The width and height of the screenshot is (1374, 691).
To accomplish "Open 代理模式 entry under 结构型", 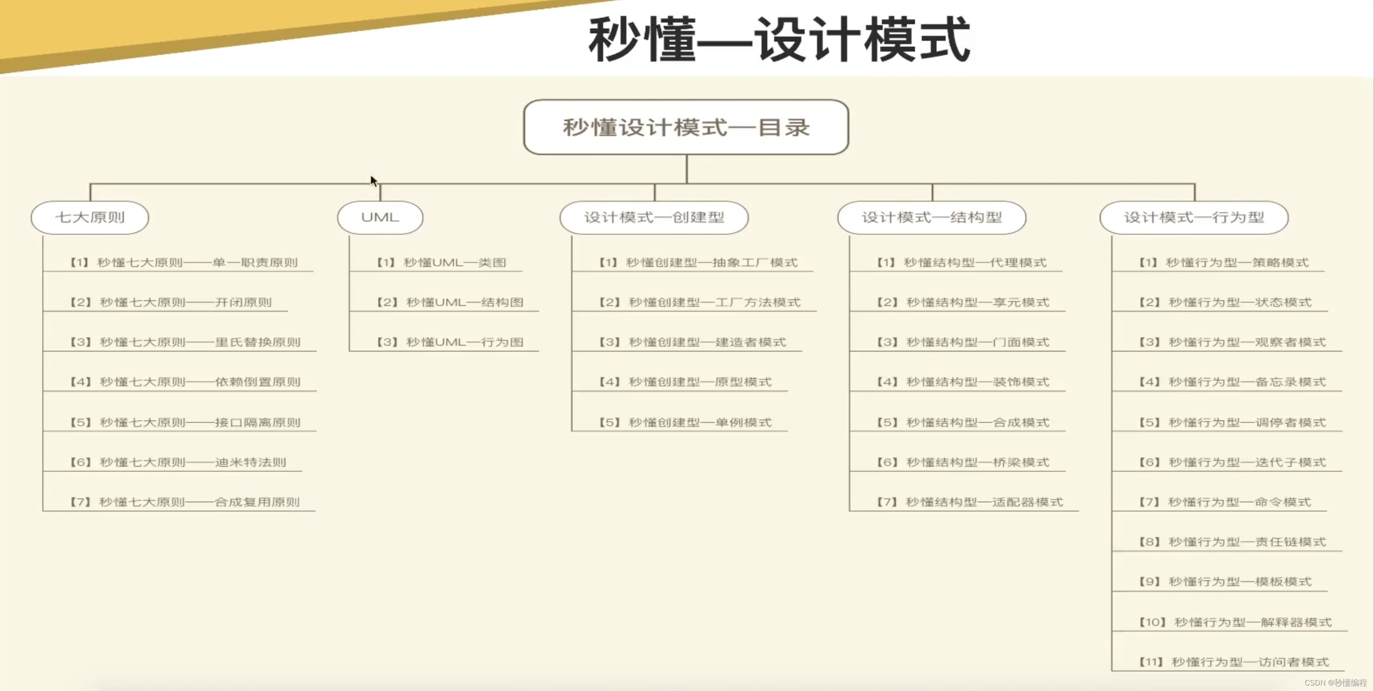I will click(x=962, y=262).
